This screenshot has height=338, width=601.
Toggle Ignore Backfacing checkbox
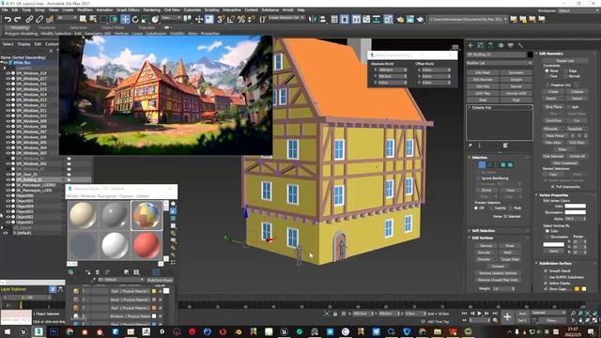[478, 178]
